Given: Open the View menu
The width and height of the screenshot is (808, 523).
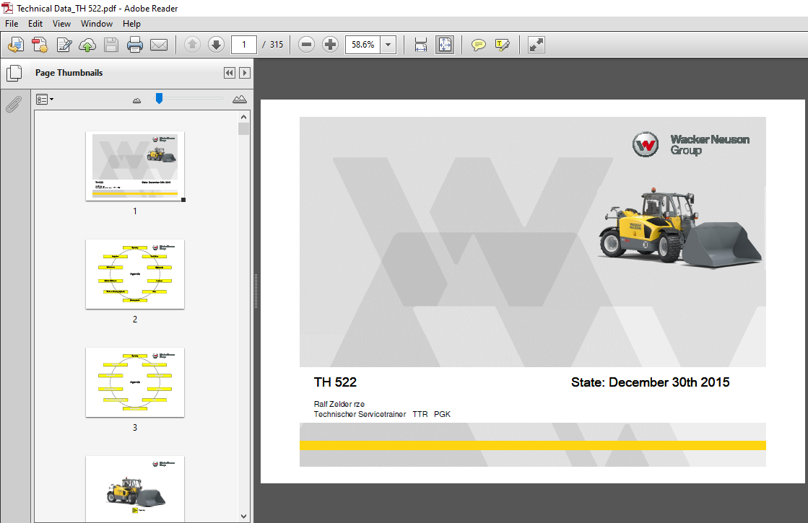Looking at the screenshot, I should [61, 24].
